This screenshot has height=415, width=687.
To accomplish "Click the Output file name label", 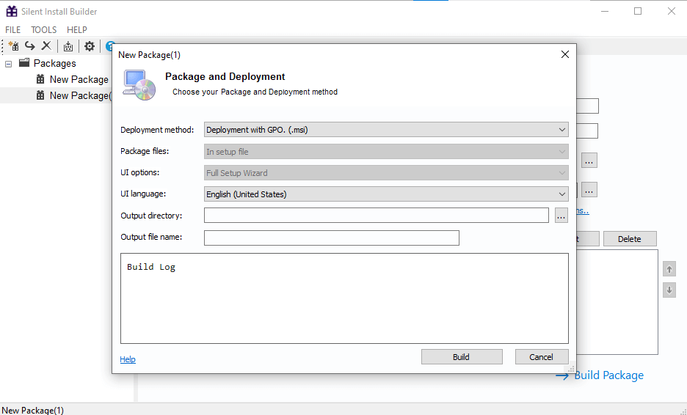I will [x=151, y=237].
